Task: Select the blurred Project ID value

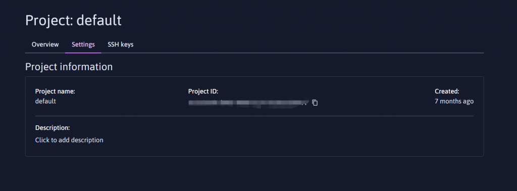Action: pos(248,103)
